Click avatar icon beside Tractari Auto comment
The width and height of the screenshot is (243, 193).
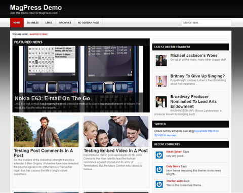159,184
